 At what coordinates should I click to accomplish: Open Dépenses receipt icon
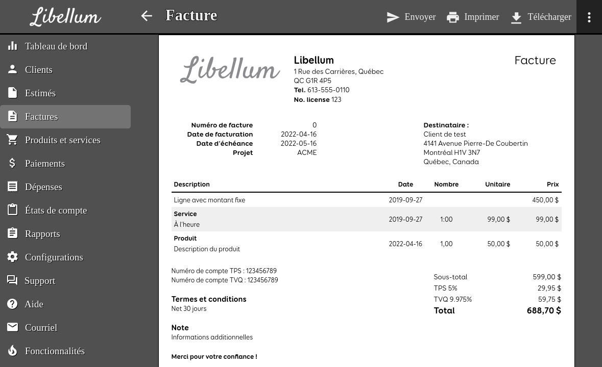[13, 187]
